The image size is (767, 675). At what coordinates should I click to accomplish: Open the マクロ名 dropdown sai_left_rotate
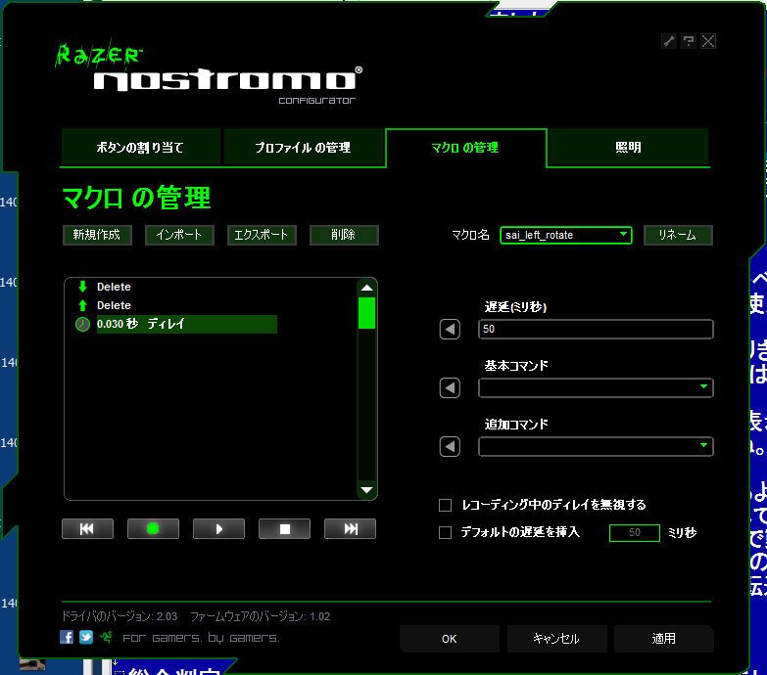[x=565, y=235]
